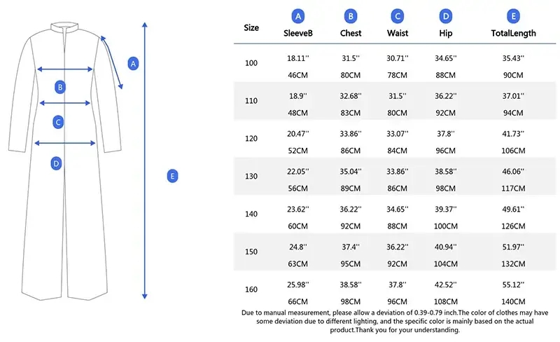Click the 140CM total length value
This screenshot has height=342, width=560.
click(x=513, y=301)
